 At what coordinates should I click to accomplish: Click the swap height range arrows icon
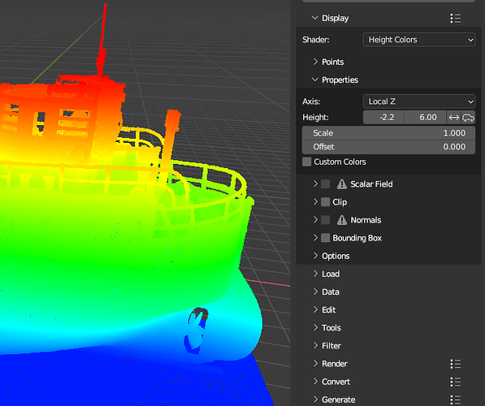coord(454,118)
